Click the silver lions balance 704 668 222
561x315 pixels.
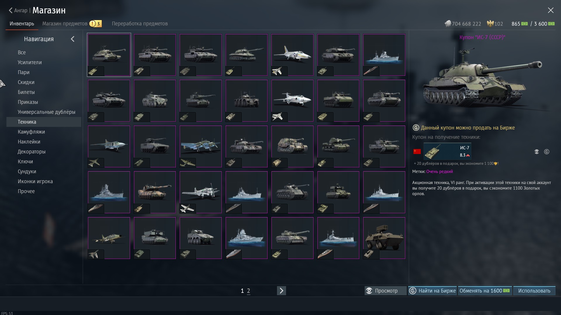[x=463, y=24]
